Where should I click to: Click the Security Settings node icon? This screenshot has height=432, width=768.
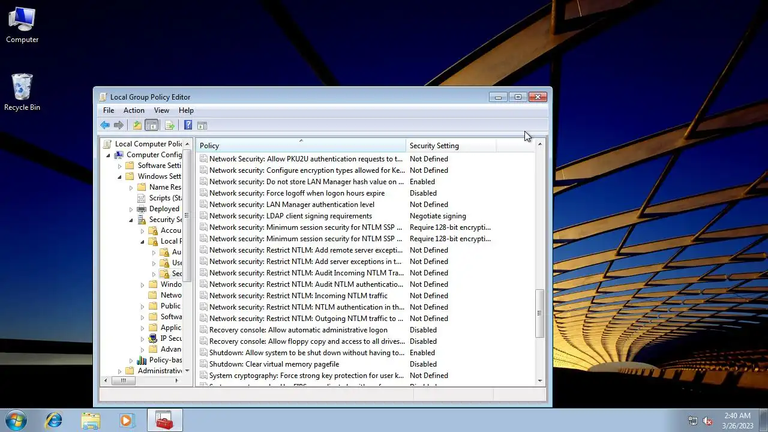tap(142, 220)
